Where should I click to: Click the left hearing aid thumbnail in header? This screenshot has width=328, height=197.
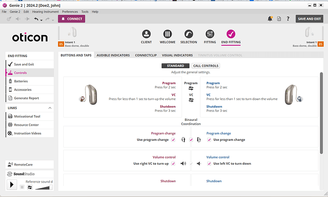click(309, 32)
